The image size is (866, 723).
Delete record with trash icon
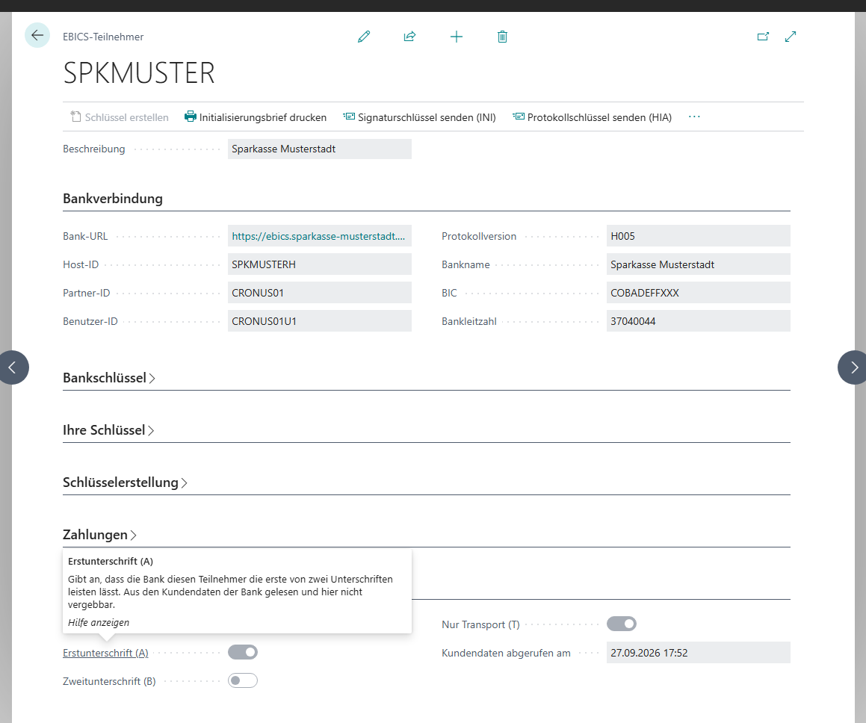click(x=502, y=37)
